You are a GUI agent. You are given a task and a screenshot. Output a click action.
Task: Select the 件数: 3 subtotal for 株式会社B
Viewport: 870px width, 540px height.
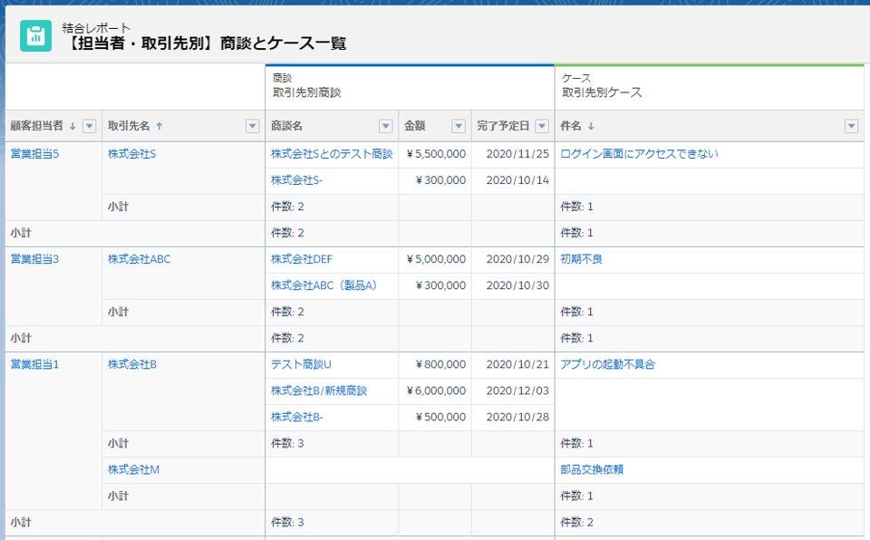click(x=332, y=444)
